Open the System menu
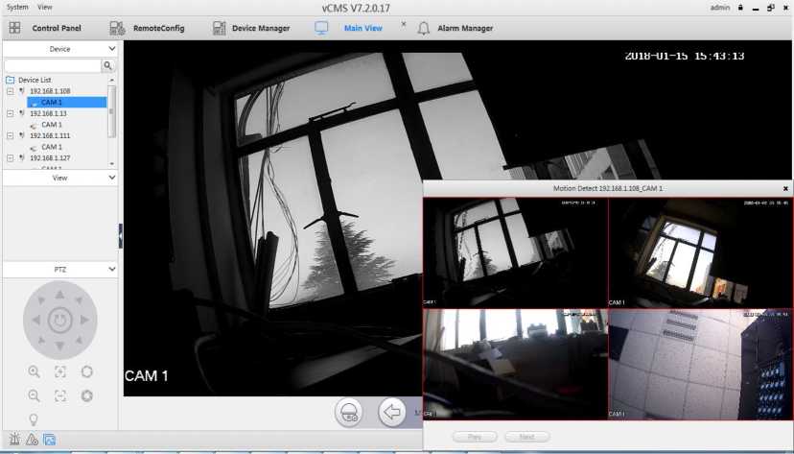 [x=17, y=7]
